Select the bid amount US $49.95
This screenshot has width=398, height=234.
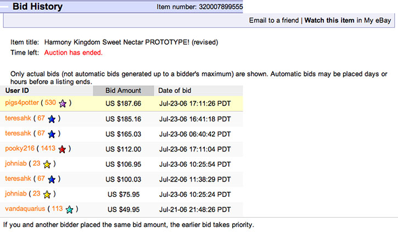(x=124, y=209)
